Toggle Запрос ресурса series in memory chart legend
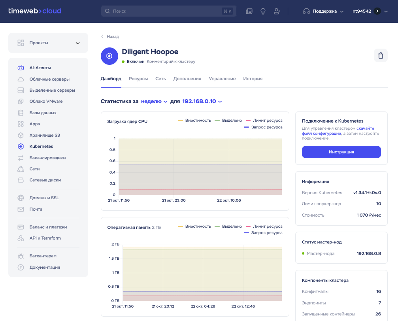Image resolution: width=398 pixels, height=321 pixels. [x=263, y=233]
